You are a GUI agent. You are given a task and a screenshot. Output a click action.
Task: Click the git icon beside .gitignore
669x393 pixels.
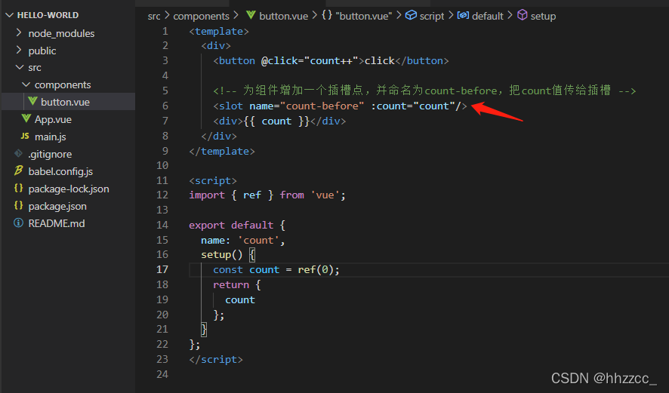click(x=18, y=153)
